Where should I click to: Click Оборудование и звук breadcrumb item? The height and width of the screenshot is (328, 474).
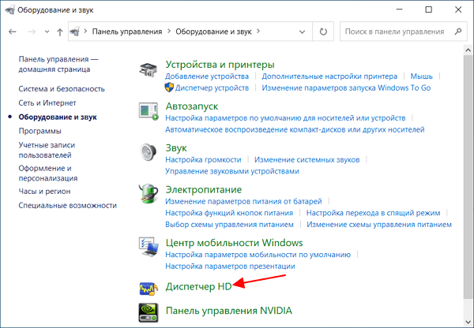[213, 32]
